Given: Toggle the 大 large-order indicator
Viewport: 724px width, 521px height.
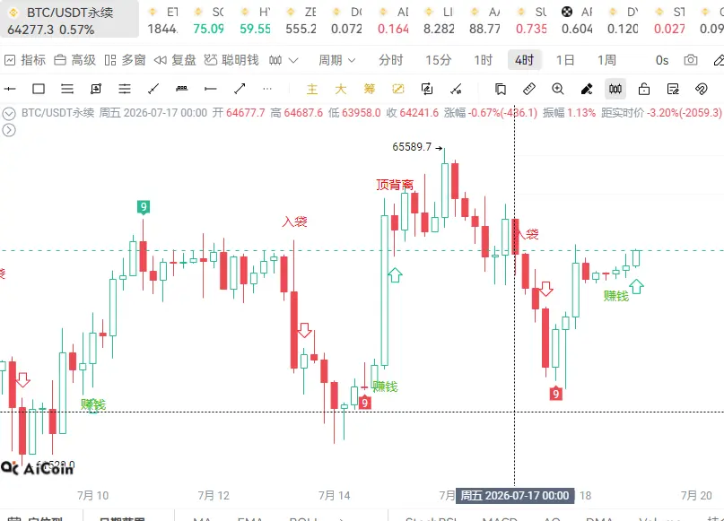Looking at the screenshot, I should (341, 89).
